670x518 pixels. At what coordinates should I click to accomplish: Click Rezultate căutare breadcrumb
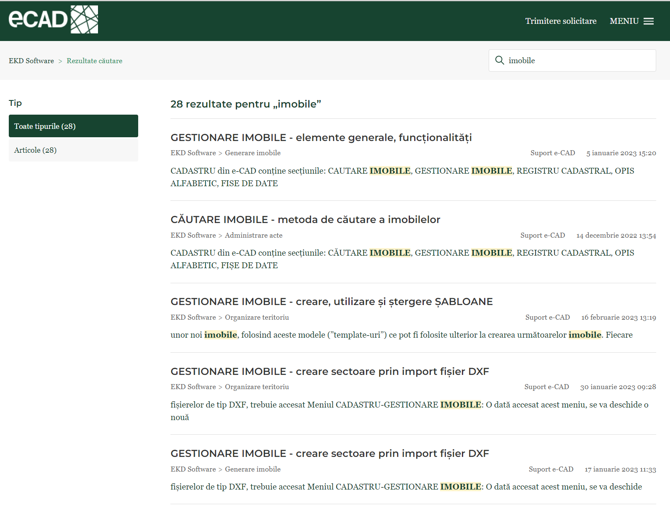click(x=94, y=61)
